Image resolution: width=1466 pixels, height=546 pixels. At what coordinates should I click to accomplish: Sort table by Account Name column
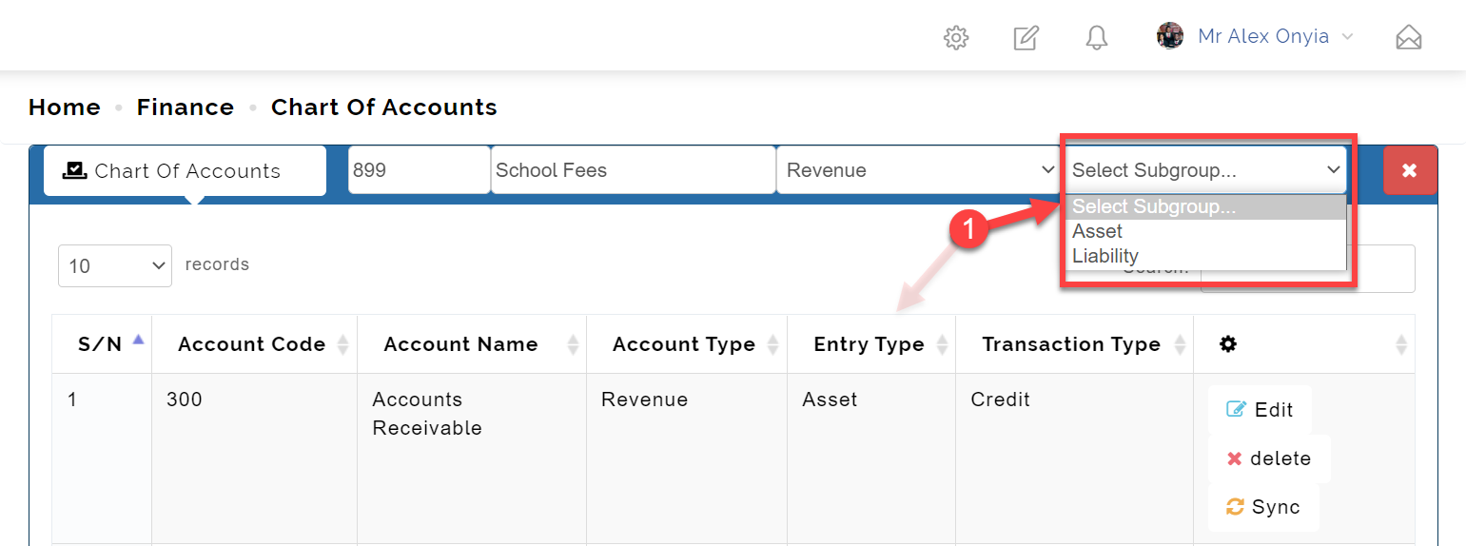tap(472, 344)
